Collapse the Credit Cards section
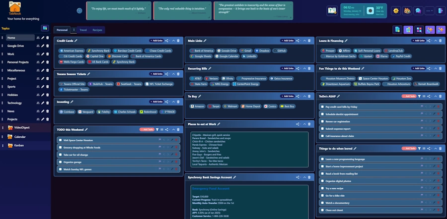 point(173,41)
